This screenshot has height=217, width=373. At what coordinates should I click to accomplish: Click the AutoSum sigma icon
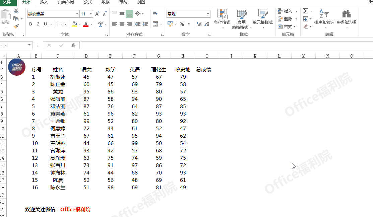(x=305, y=11)
